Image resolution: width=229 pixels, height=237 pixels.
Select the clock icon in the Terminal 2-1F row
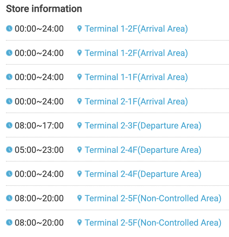tap(9, 101)
